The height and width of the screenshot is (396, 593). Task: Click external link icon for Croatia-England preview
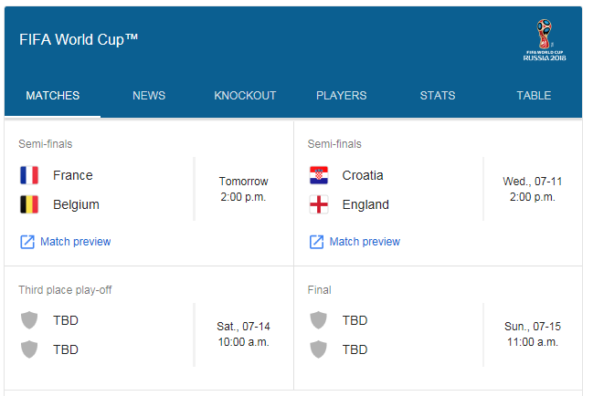coord(316,242)
